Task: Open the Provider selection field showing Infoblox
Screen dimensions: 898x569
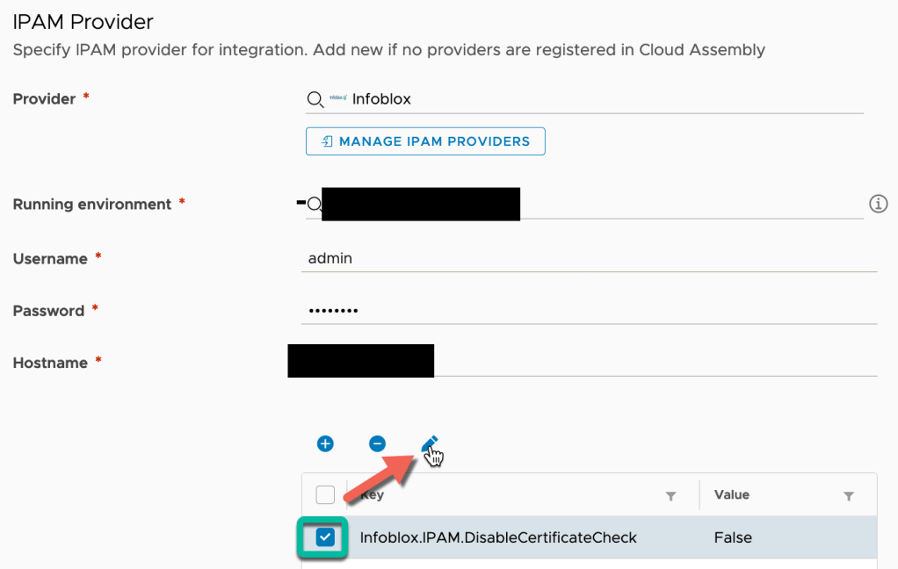Action: click(597, 99)
